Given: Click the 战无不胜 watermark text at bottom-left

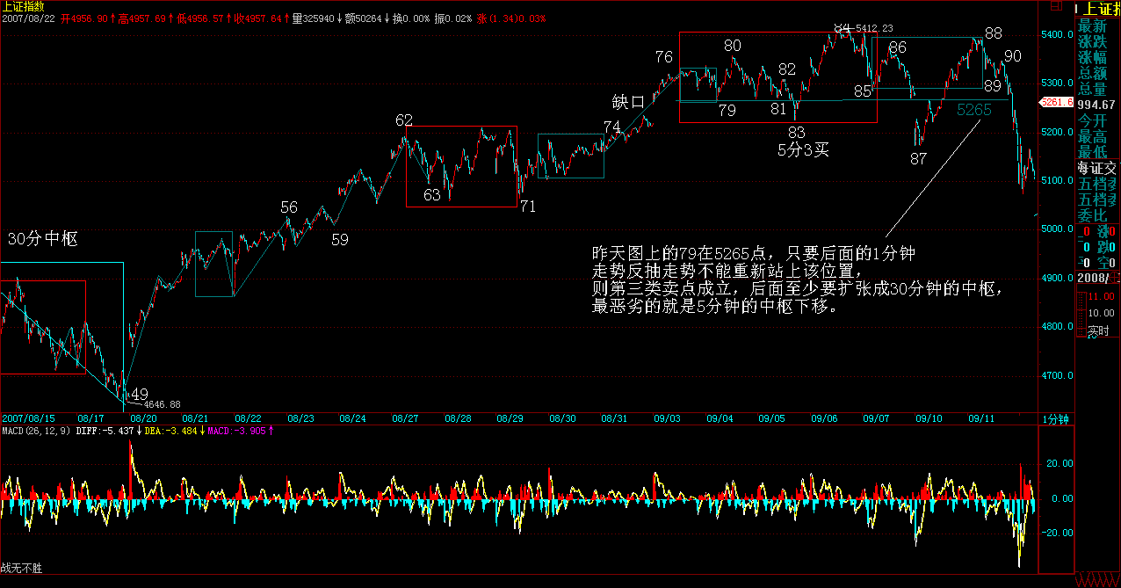Looking at the screenshot, I should coord(21,569).
